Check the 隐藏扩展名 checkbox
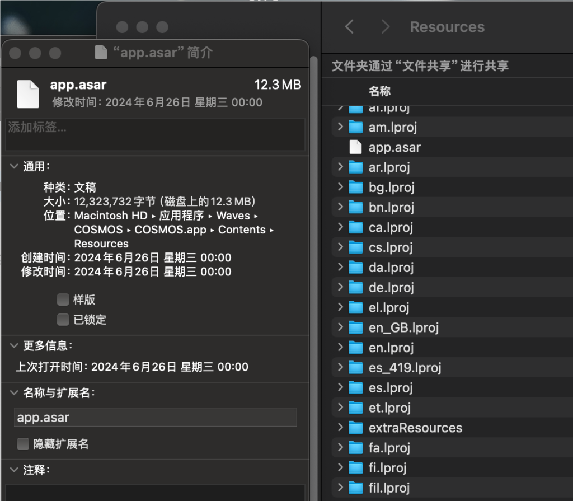The height and width of the screenshot is (501, 573). 23,444
